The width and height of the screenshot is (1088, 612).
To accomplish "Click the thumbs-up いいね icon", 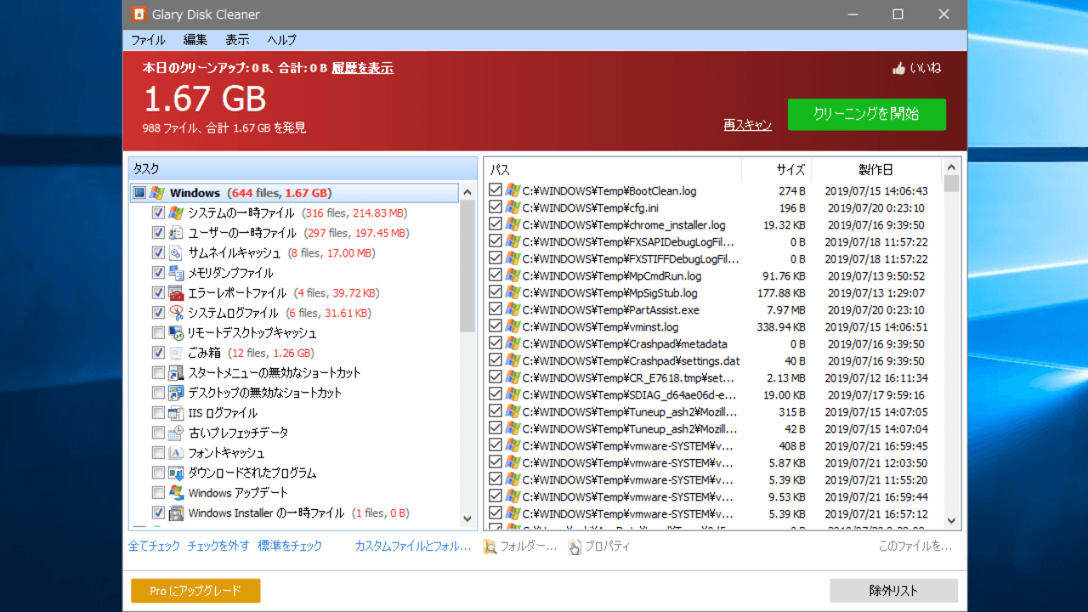I will pos(898,69).
